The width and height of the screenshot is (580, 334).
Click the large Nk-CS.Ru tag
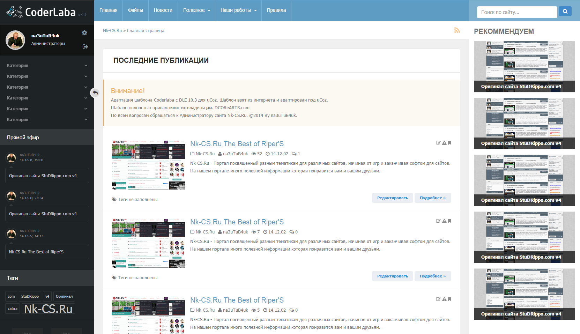tap(48, 309)
